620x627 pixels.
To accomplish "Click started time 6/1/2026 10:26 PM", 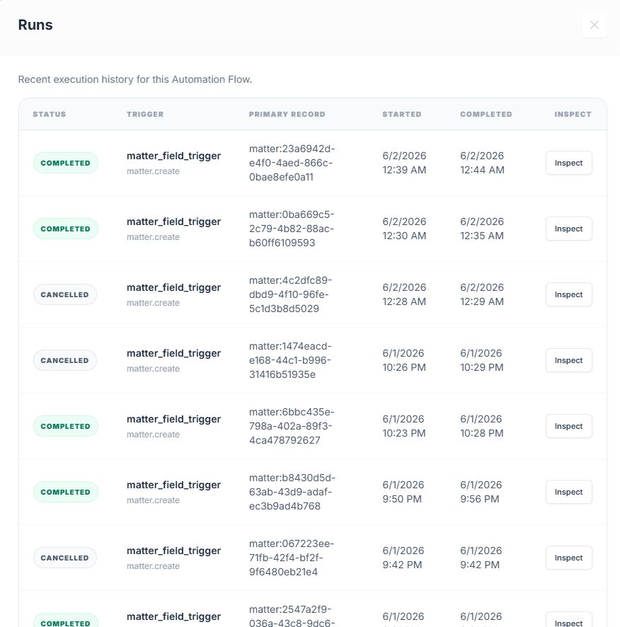I will (x=404, y=360).
